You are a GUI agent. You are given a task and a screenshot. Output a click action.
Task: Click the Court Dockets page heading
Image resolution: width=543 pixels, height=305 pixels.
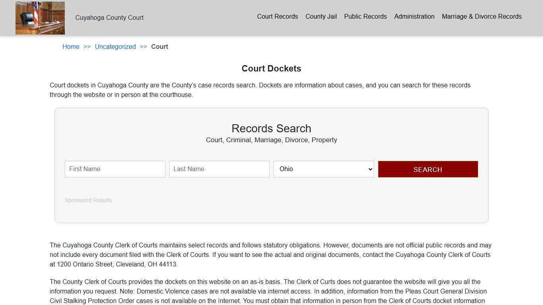tap(271, 68)
